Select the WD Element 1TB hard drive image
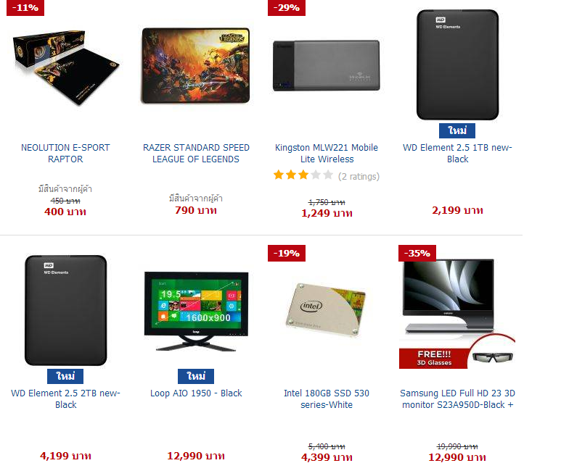Screen dimensions: 561x463 [457, 64]
